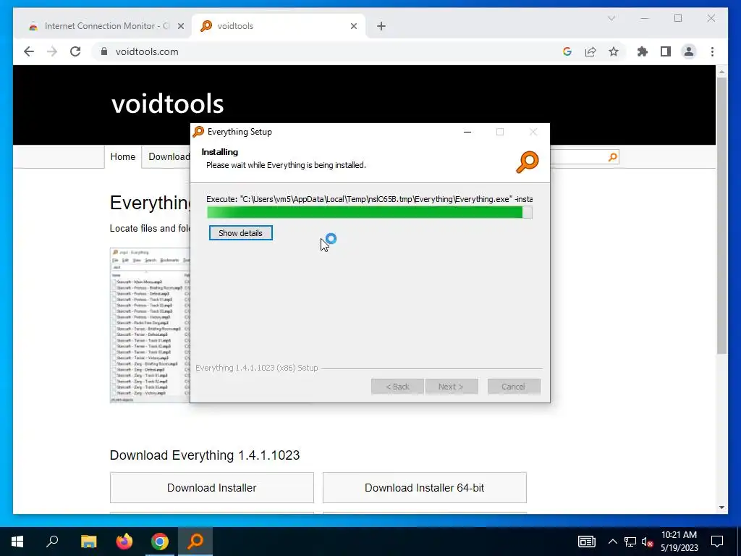Show hidden system tray icons

point(612,542)
